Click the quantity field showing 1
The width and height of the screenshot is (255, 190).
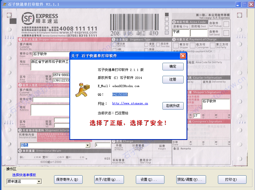click(x=103, y=145)
